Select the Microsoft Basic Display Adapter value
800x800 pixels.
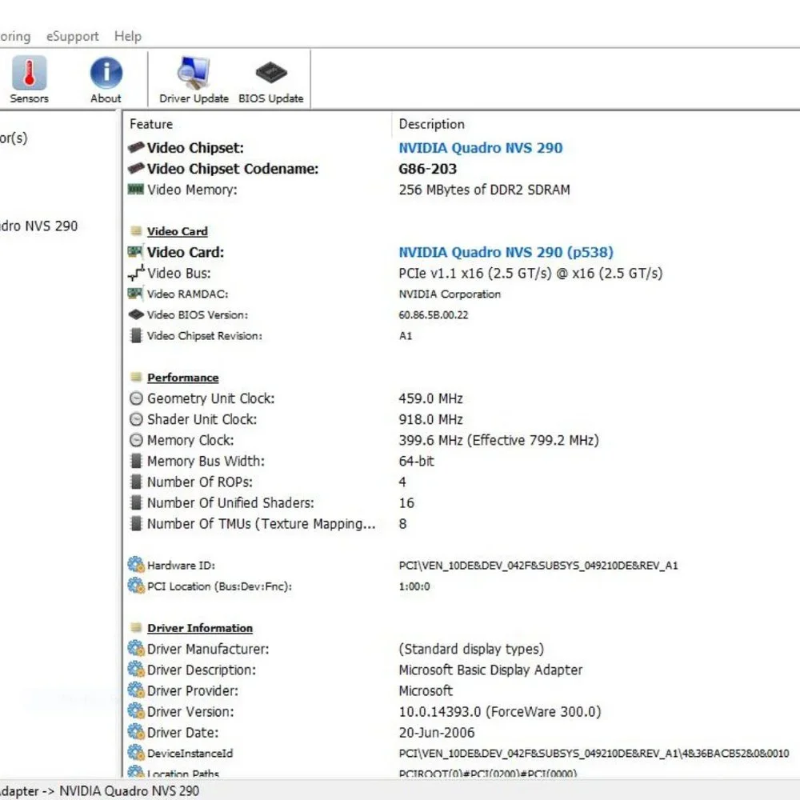[490, 670]
